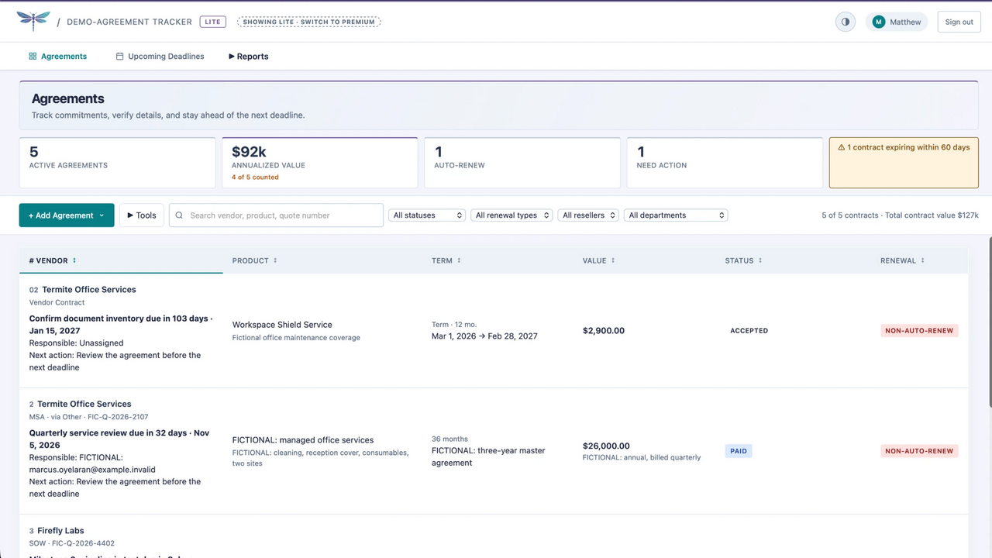Click the $26,000.00 value cell
This screenshot has height=558, width=992.
(x=606, y=446)
